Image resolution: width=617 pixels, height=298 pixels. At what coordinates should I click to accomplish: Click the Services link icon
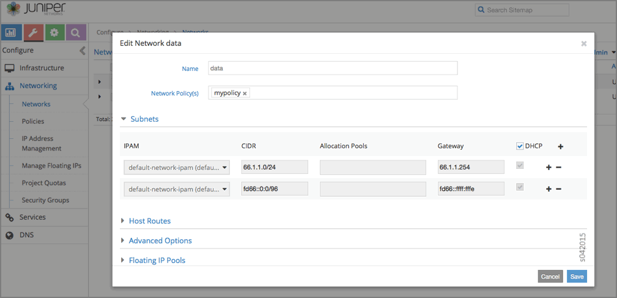(9, 217)
